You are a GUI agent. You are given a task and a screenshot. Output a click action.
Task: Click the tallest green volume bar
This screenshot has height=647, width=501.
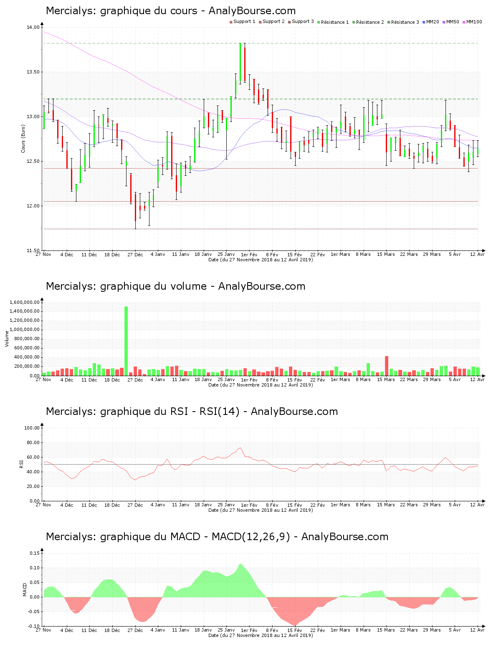[x=126, y=341]
